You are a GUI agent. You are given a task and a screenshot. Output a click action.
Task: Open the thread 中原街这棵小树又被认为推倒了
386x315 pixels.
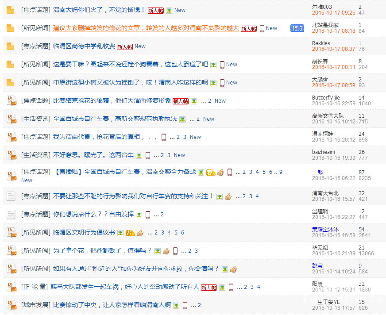130,82
